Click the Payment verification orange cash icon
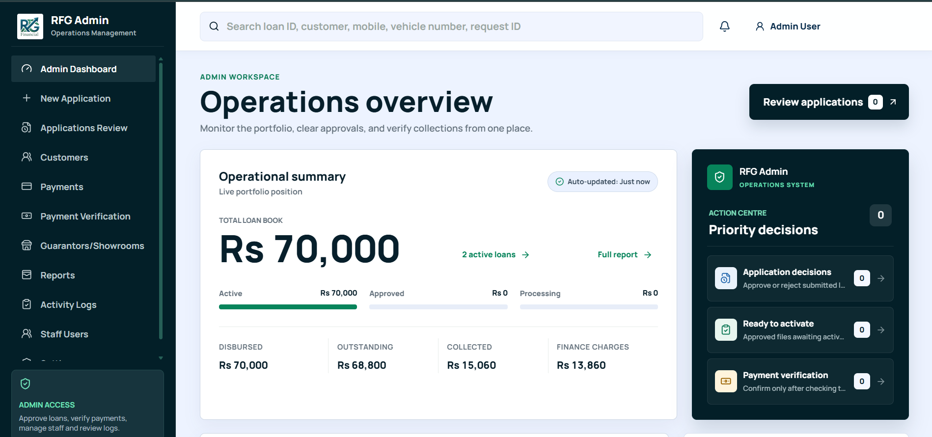932x437 pixels. pyautogui.click(x=726, y=382)
